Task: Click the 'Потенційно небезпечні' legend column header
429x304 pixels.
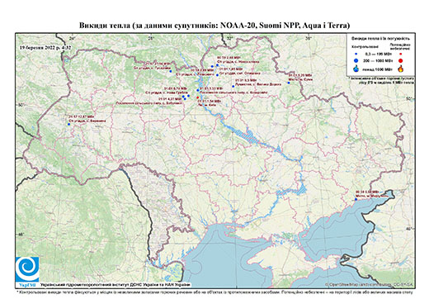Action: 400,46
